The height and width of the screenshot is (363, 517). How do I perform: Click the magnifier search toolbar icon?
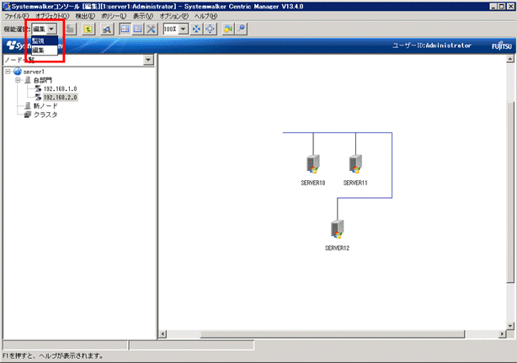(x=108, y=29)
